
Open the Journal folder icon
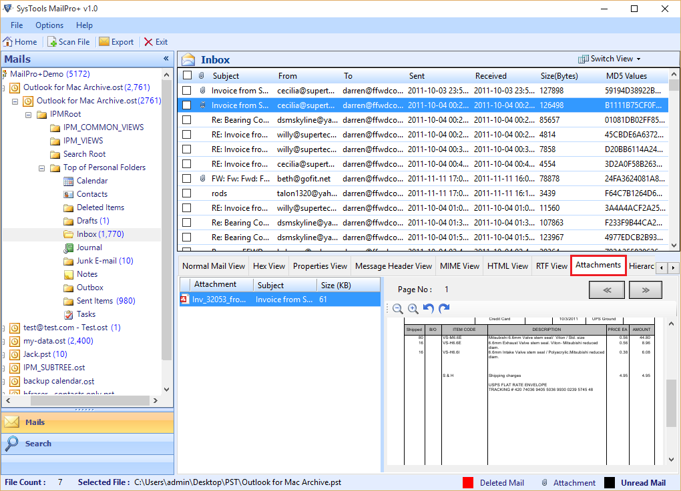click(x=68, y=248)
